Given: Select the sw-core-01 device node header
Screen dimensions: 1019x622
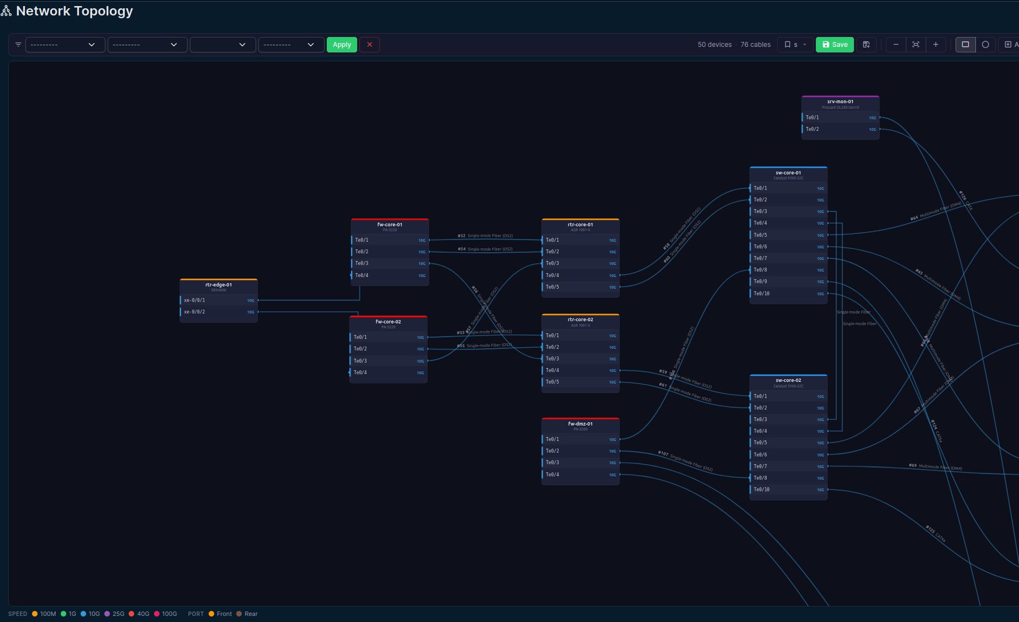Looking at the screenshot, I should tap(788, 174).
